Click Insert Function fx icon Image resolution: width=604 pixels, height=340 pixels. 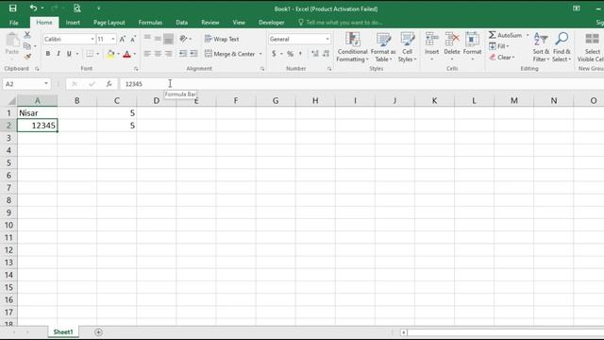pos(109,84)
